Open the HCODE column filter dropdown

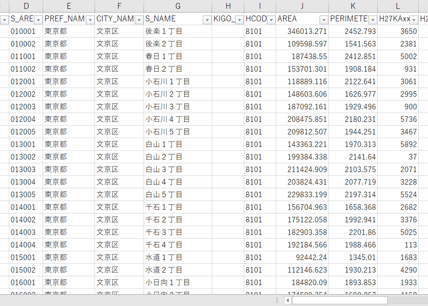click(271, 19)
